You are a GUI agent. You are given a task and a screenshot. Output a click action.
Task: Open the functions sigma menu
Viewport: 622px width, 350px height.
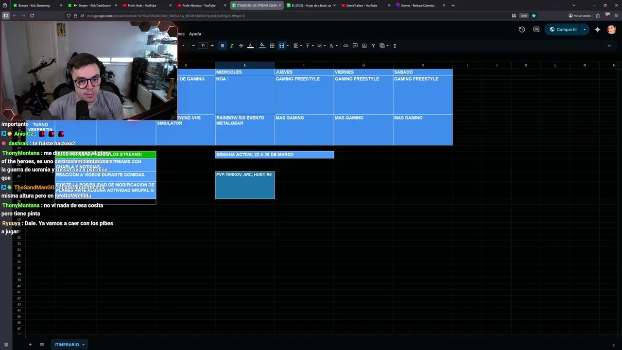[395, 46]
